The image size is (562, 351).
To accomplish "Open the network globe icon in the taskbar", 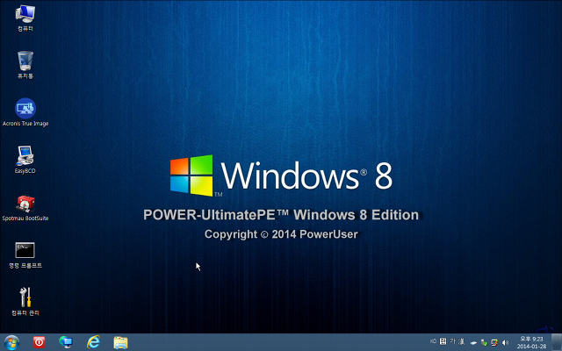I will [x=66, y=342].
